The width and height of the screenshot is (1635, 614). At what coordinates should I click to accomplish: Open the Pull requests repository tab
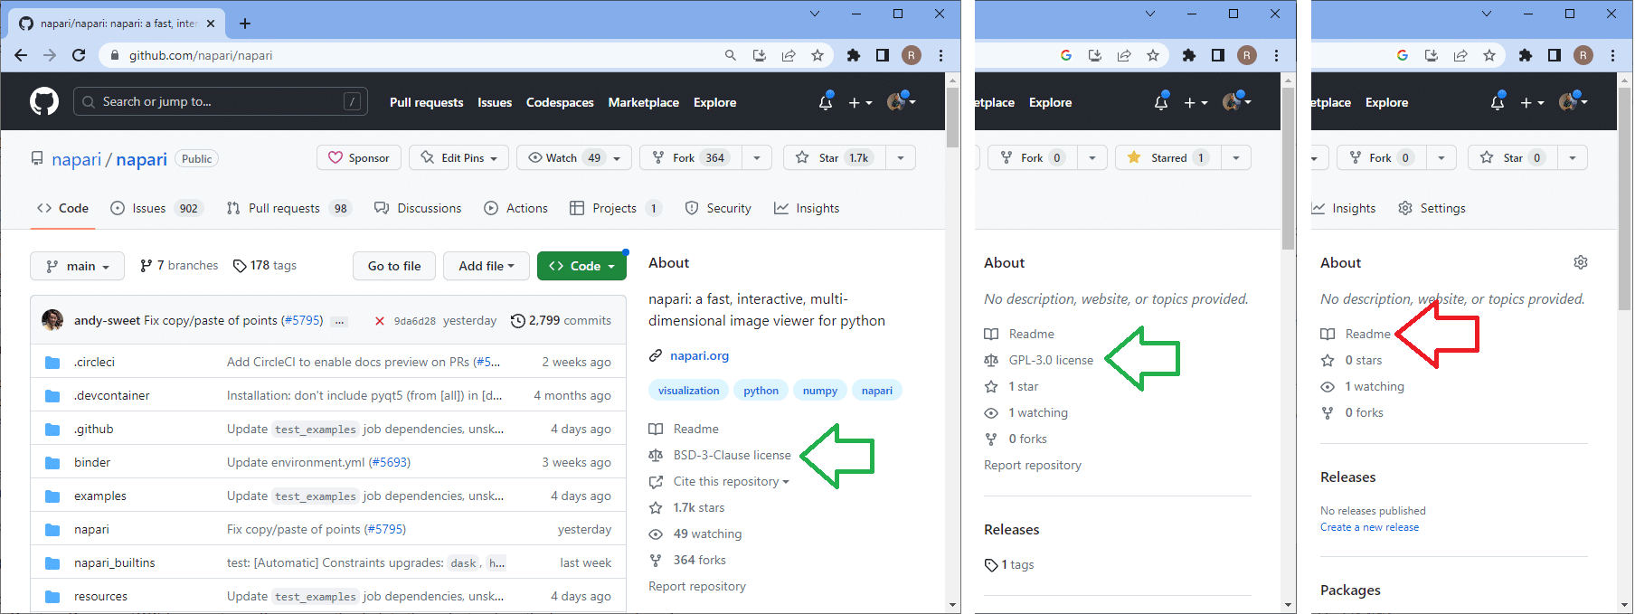(283, 208)
